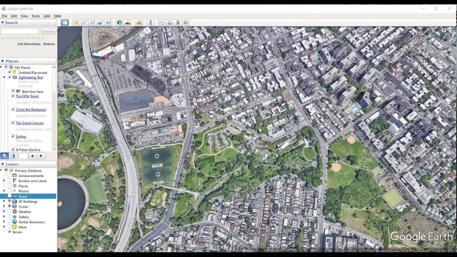
Task: Open the Add menu
Action: click(x=47, y=16)
